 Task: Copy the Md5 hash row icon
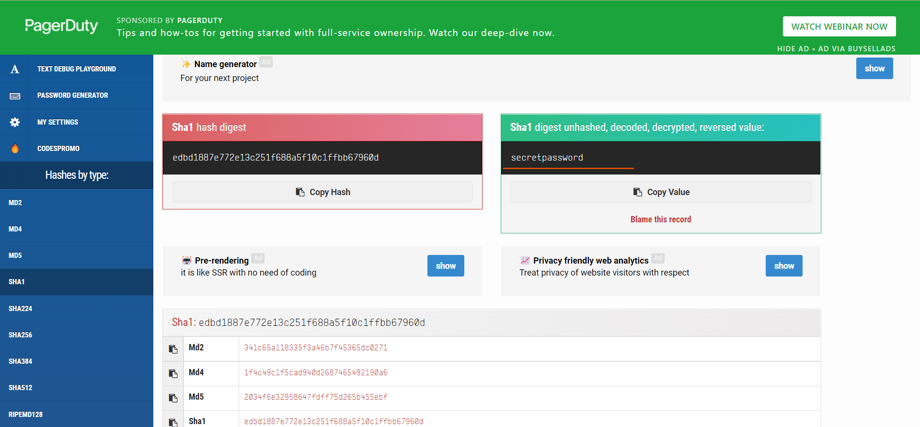click(173, 398)
